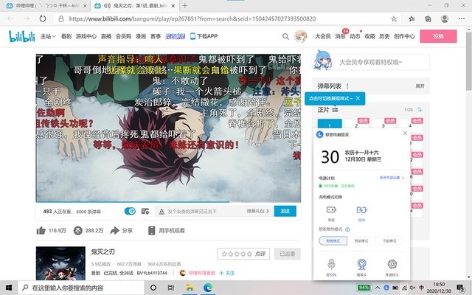Expand the 主站 dropdown menu
Viewport: 472px width, 295px height.
pyautogui.click(x=48, y=36)
